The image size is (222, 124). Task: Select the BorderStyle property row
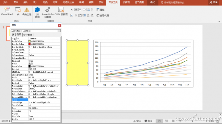(x=36, y=47)
